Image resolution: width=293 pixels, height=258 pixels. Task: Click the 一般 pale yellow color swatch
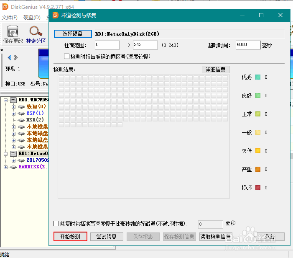coord(258,132)
